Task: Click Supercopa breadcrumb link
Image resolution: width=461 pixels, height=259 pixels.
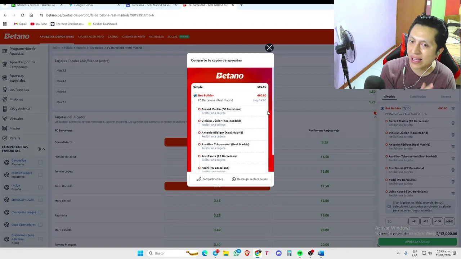Action: coord(96,47)
